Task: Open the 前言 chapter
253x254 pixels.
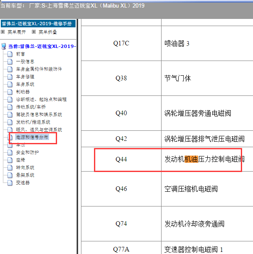Action: (21, 54)
